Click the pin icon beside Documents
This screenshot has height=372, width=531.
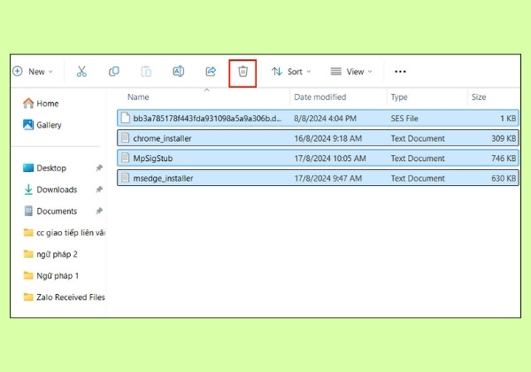pos(99,211)
